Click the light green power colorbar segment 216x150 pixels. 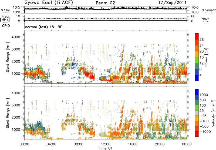point(197,60)
